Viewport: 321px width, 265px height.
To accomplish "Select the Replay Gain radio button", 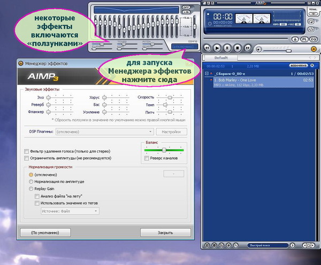I will point(31,189).
